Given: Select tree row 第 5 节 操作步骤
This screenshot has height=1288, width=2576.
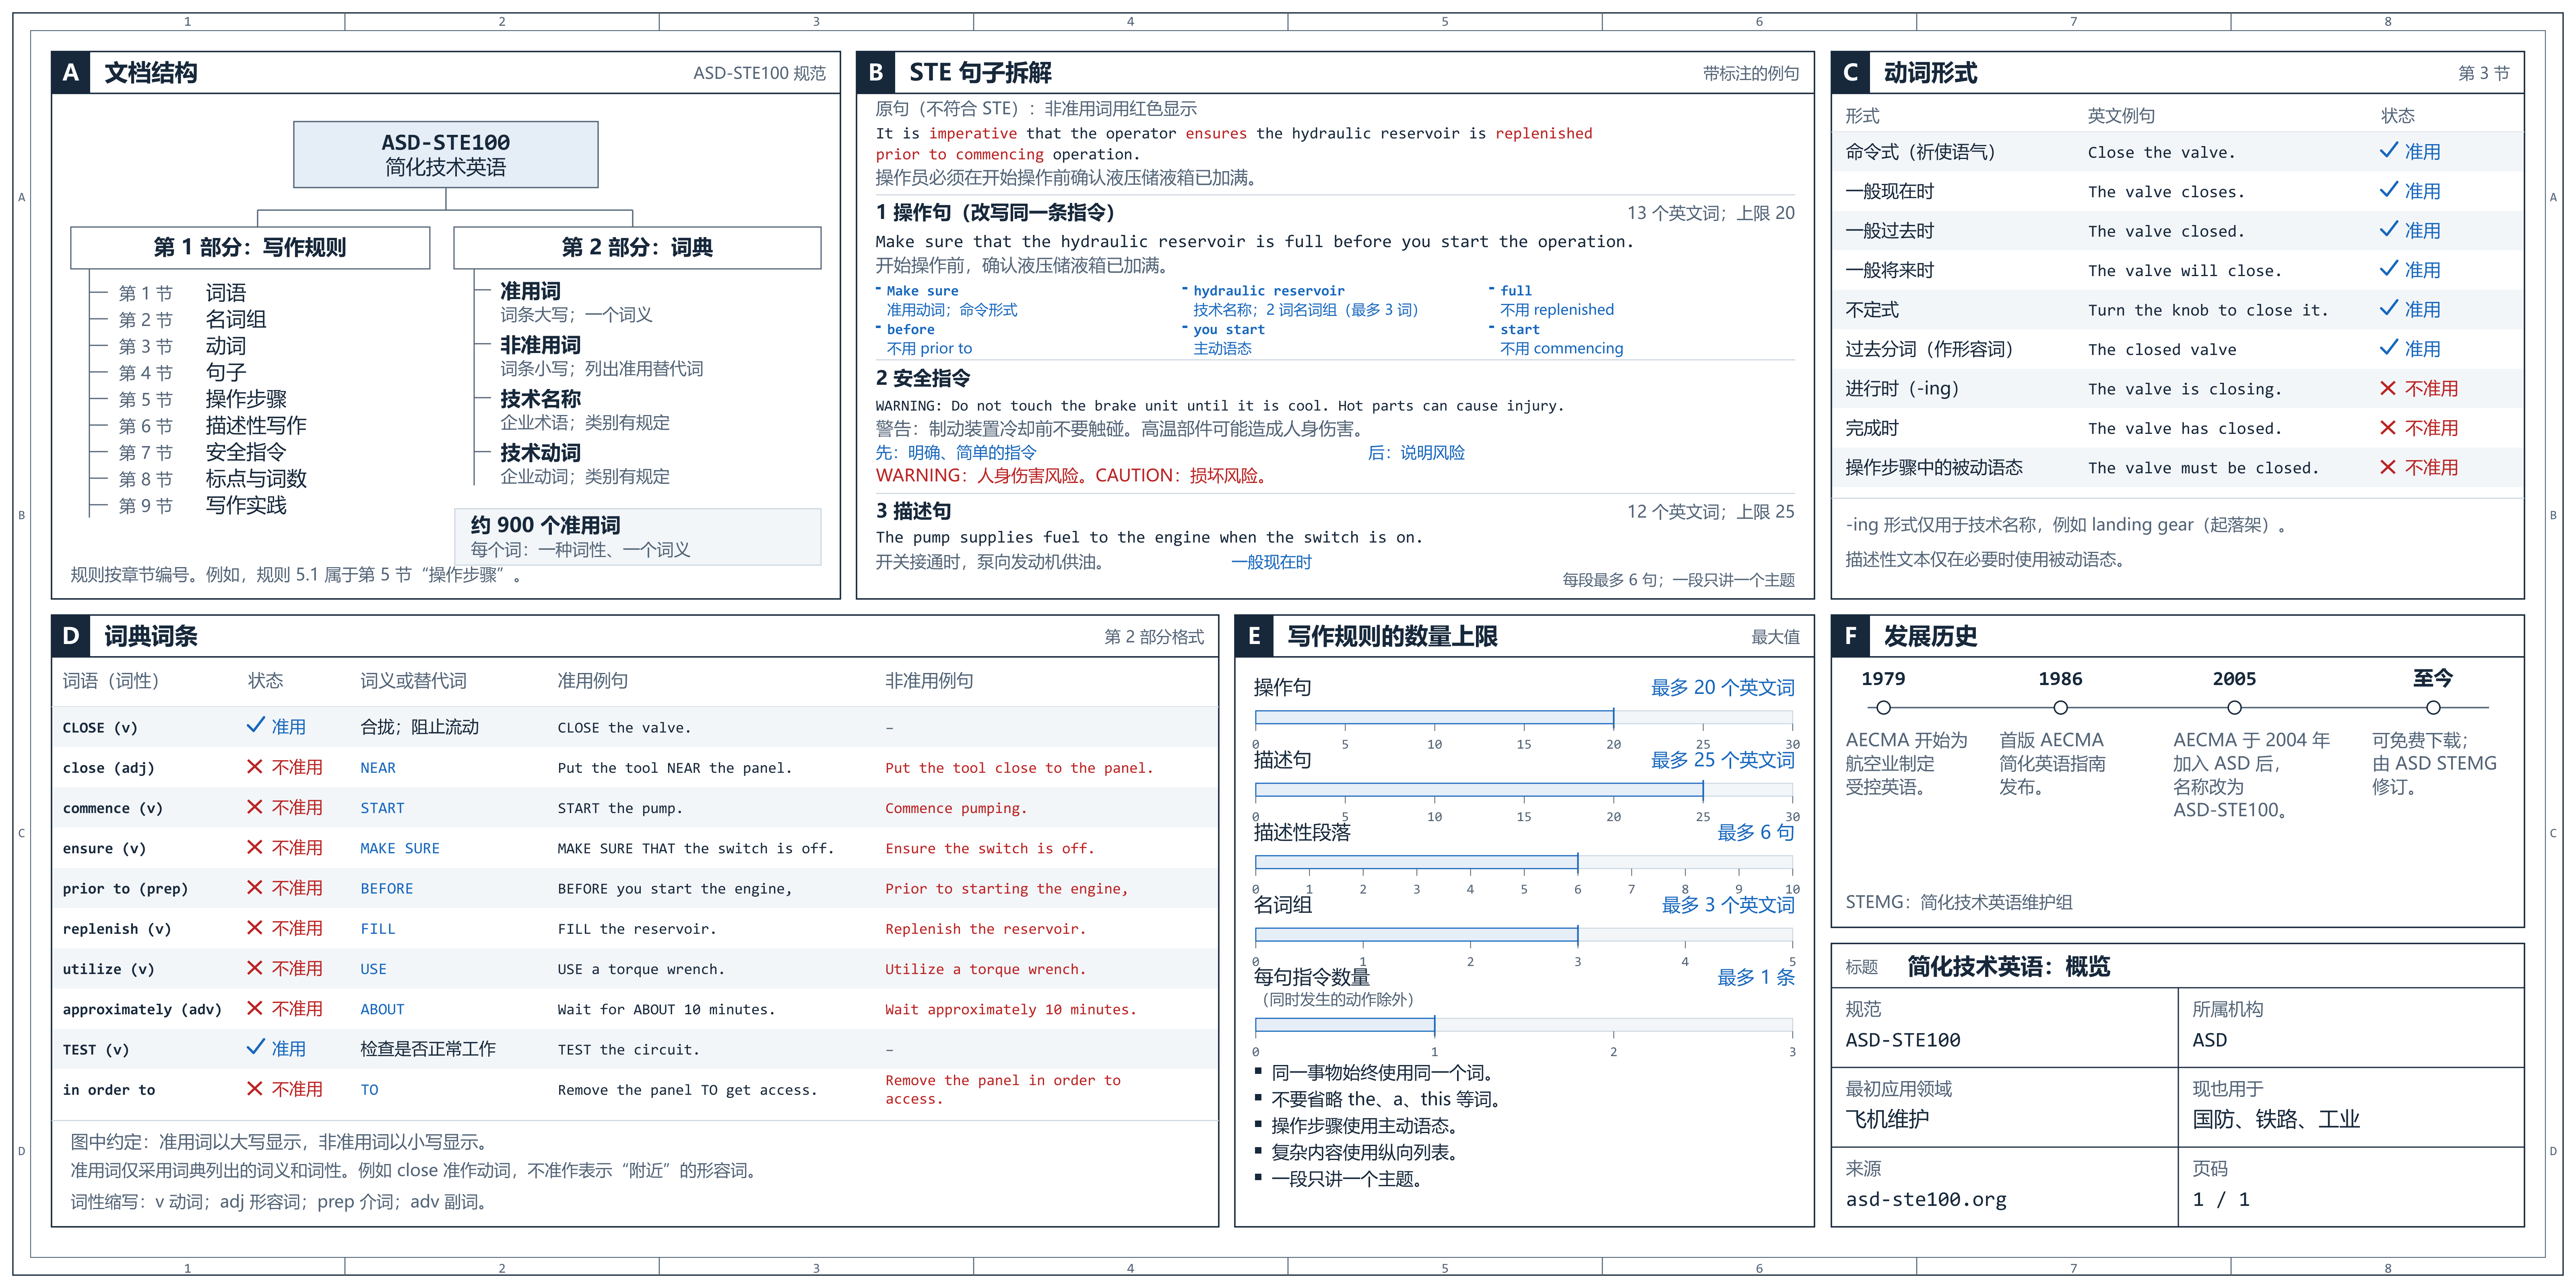Looking at the screenshot, I should pyautogui.click(x=202, y=399).
